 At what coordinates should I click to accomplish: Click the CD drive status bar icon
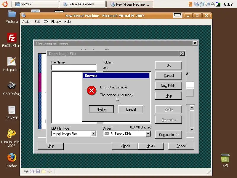pyautogui.click(x=32, y=171)
